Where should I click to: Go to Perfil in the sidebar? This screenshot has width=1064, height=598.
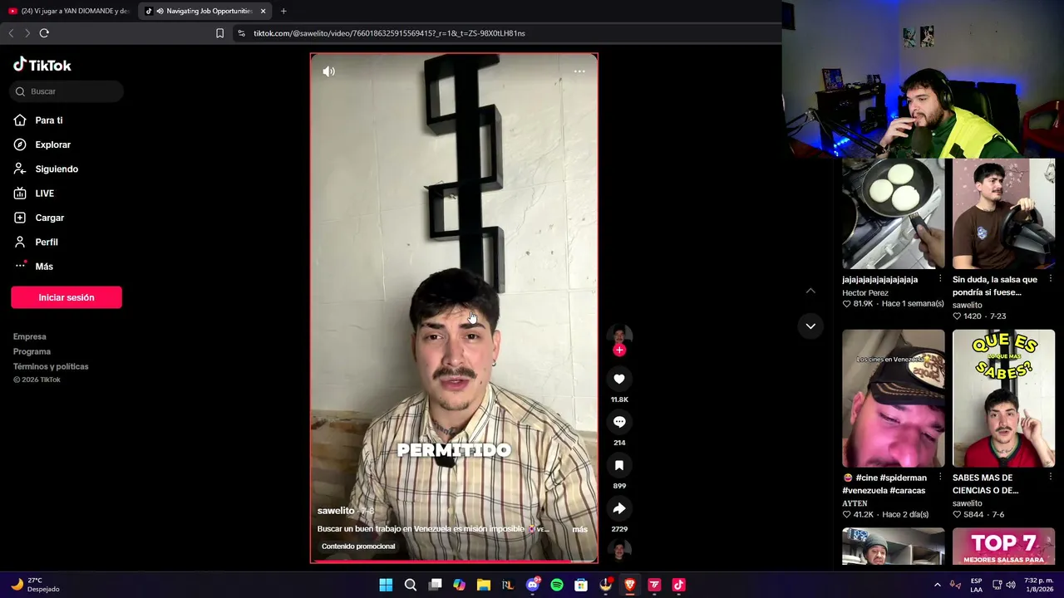[x=36, y=242]
